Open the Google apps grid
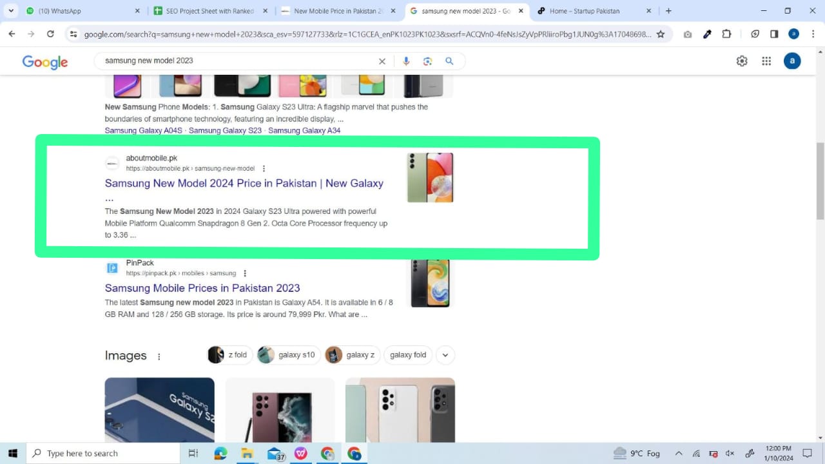The image size is (825, 464). click(x=766, y=61)
